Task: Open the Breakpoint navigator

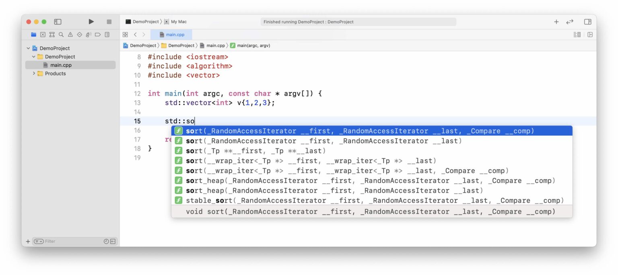Action: (98, 35)
